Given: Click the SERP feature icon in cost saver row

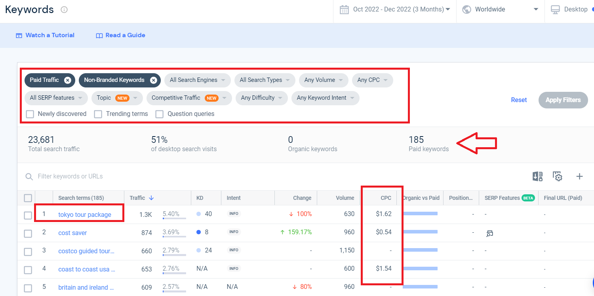Looking at the screenshot, I should coord(490,233).
